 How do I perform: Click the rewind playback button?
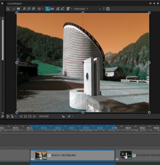pos(21,116)
